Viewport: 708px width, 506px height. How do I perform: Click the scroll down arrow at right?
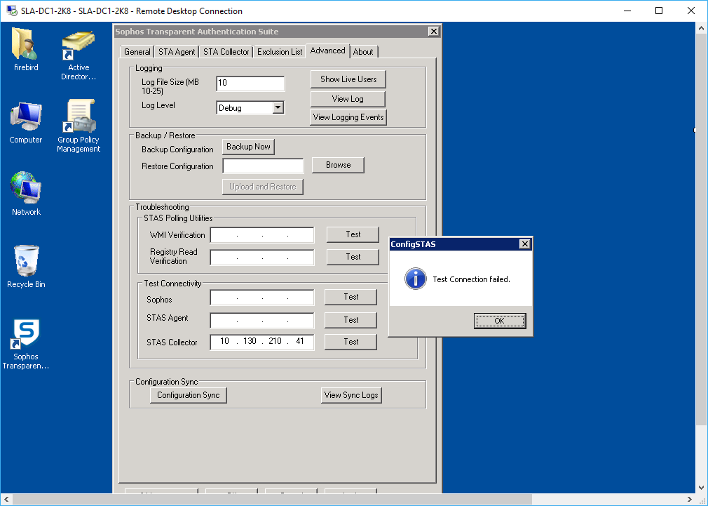pos(701,488)
